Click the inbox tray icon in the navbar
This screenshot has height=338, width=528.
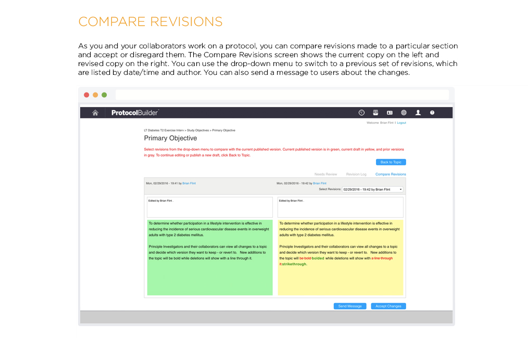(x=375, y=113)
